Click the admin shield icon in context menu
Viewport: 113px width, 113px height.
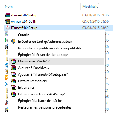coord(13,42)
